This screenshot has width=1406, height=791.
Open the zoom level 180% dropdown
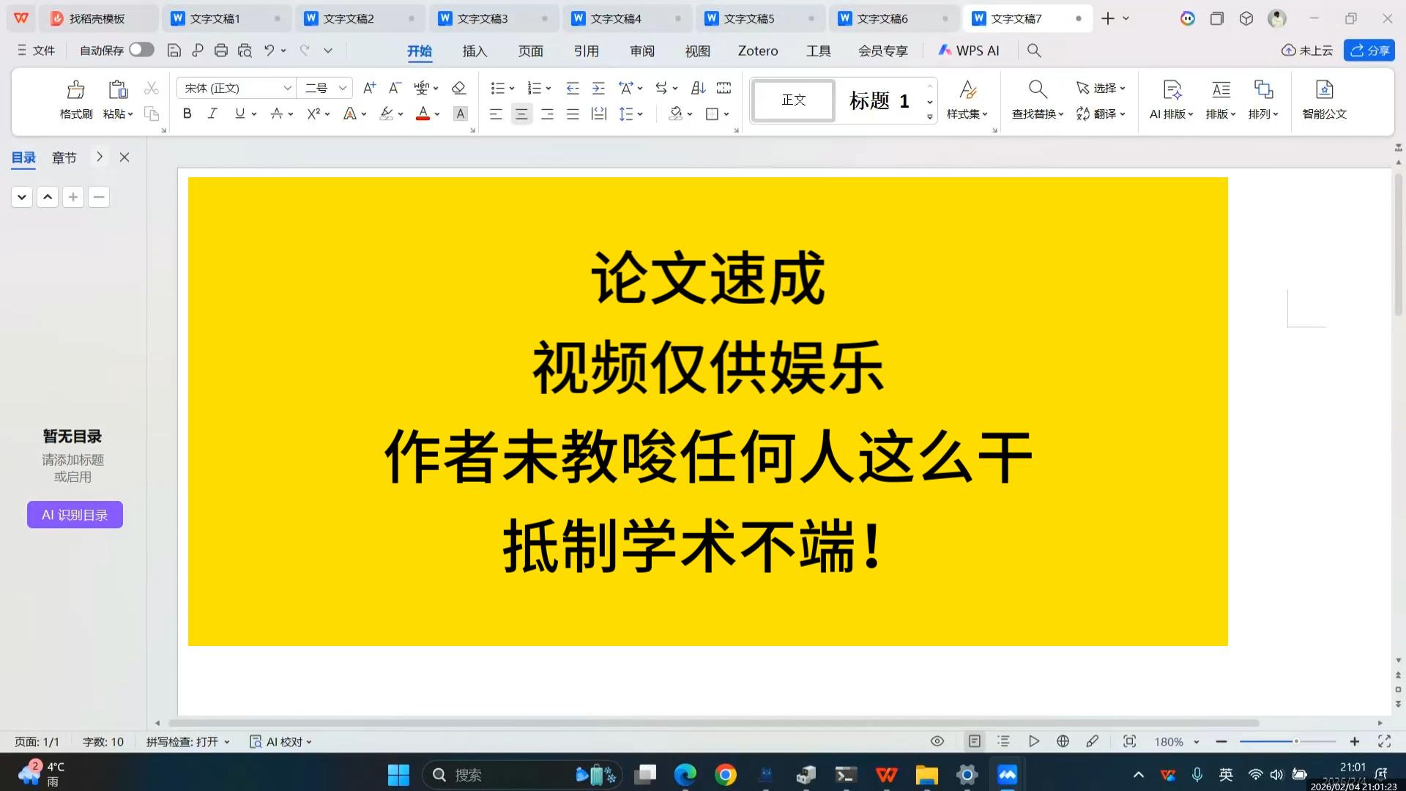click(1177, 742)
